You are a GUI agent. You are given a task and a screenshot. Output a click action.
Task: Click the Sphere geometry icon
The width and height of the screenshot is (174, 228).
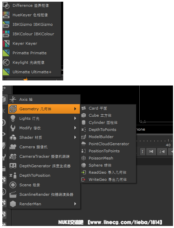(x=84, y=165)
